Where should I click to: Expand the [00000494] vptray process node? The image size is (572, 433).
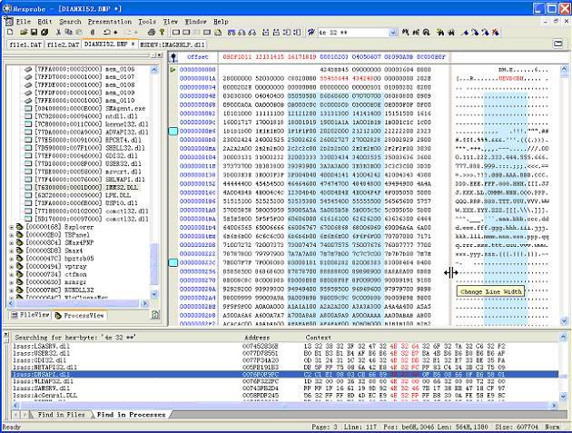coord(11,266)
